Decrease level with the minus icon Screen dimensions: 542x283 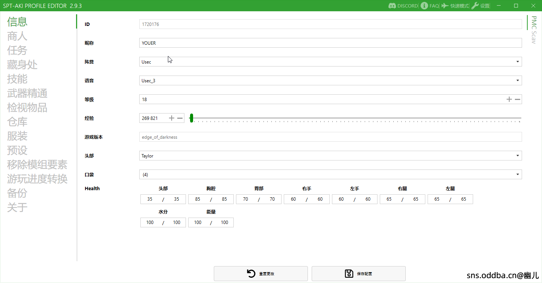(518, 99)
